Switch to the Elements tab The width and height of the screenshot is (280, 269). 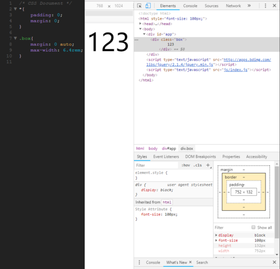pos(168,6)
